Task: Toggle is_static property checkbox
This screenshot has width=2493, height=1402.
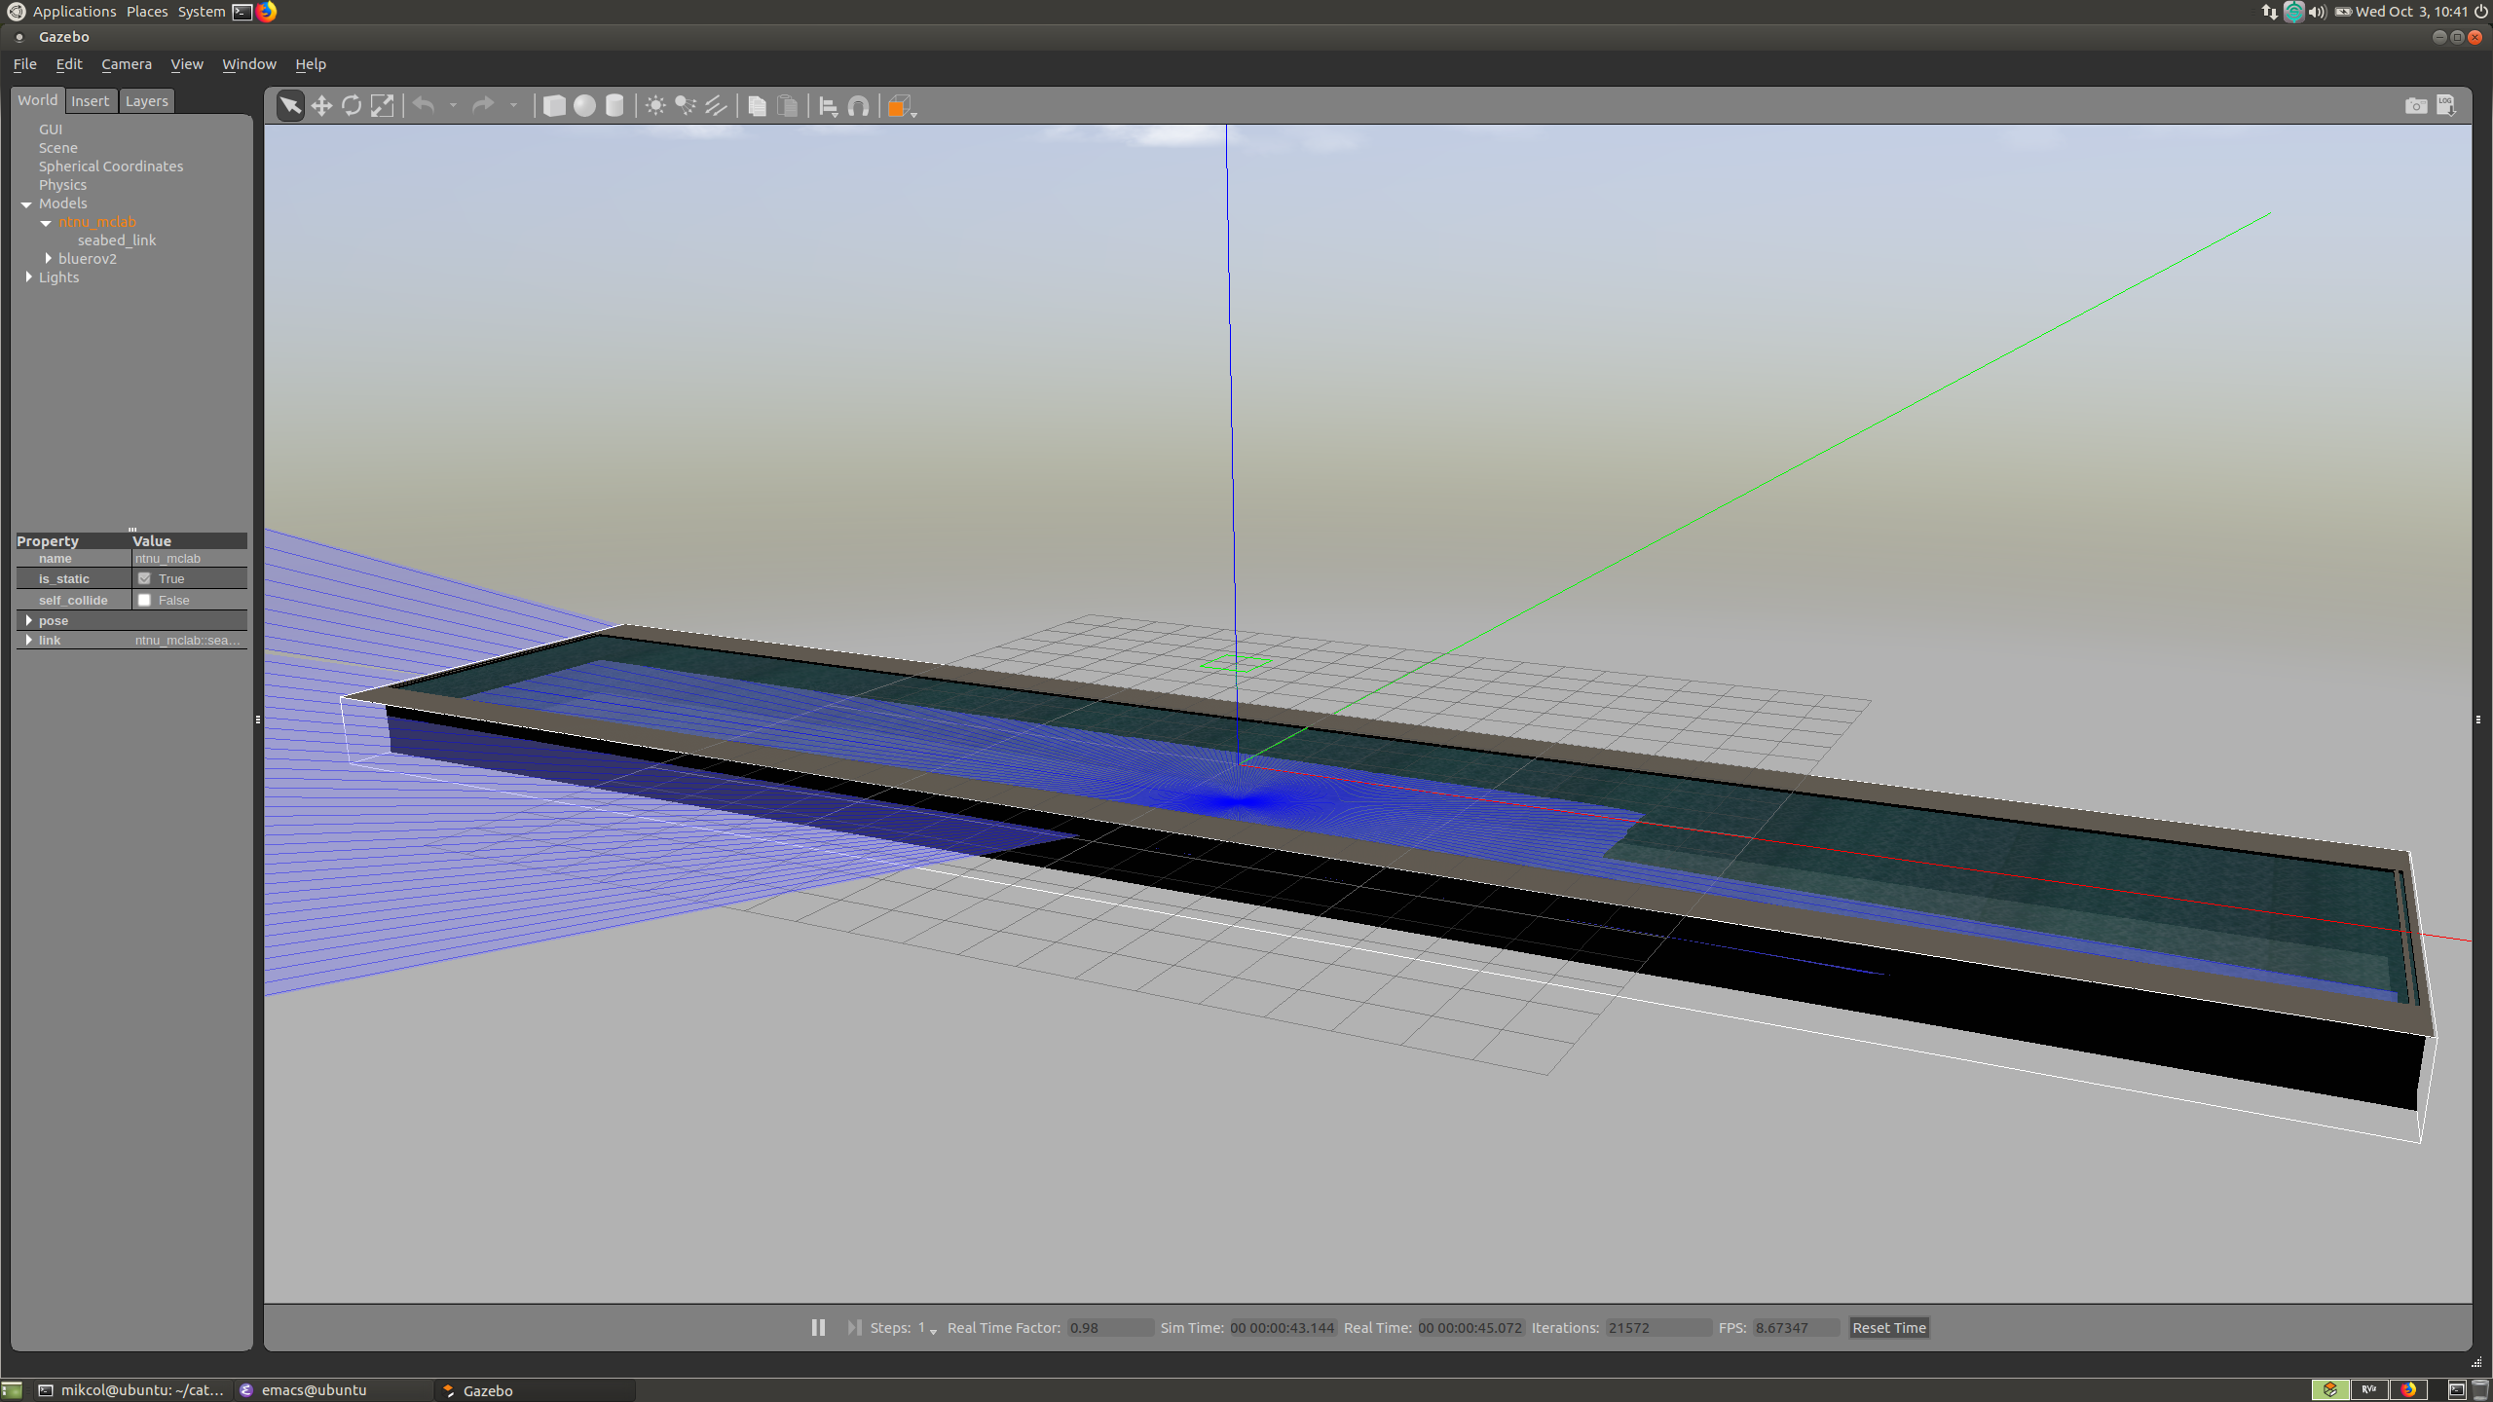Action: pyautogui.click(x=144, y=577)
